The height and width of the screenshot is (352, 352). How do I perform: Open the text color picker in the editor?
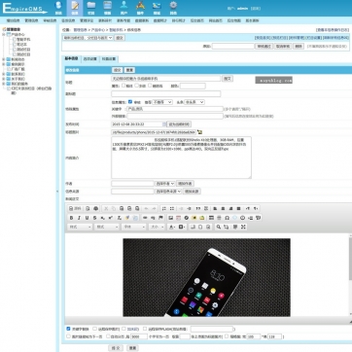172,227
